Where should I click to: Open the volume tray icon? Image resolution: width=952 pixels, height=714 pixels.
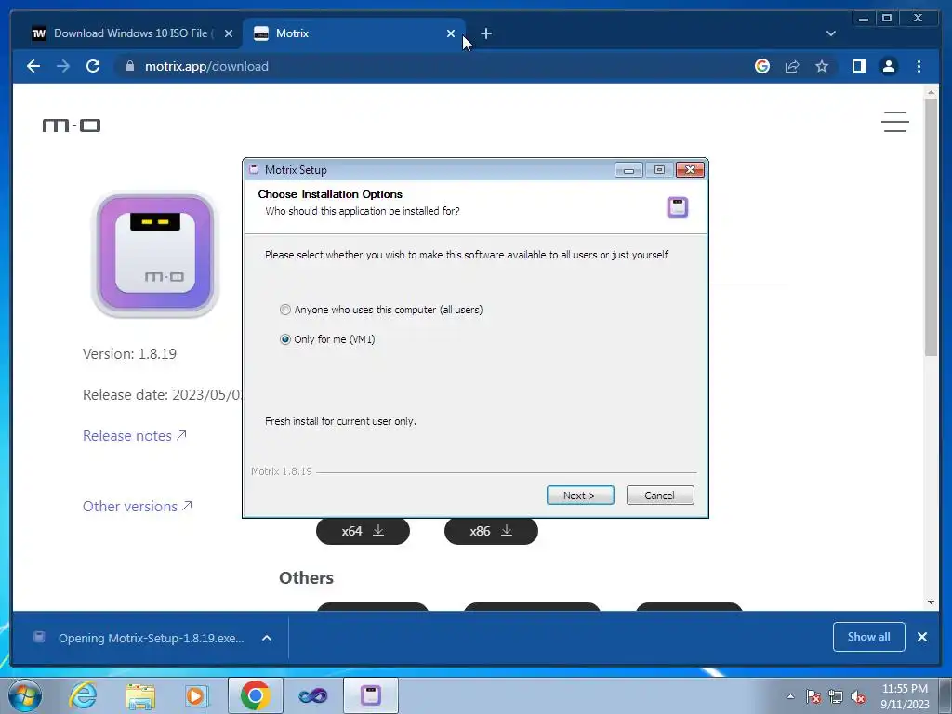point(858,696)
